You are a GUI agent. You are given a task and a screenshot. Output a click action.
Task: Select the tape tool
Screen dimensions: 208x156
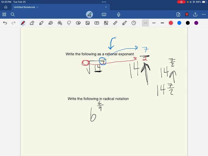coord(51,23)
